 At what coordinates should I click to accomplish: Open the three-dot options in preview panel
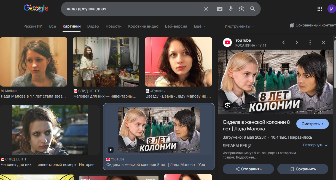310,42
